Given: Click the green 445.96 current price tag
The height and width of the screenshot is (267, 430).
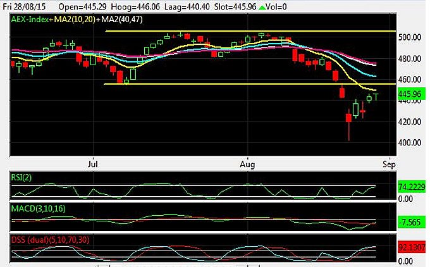Looking at the screenshot, I should (x=410, y=94).
